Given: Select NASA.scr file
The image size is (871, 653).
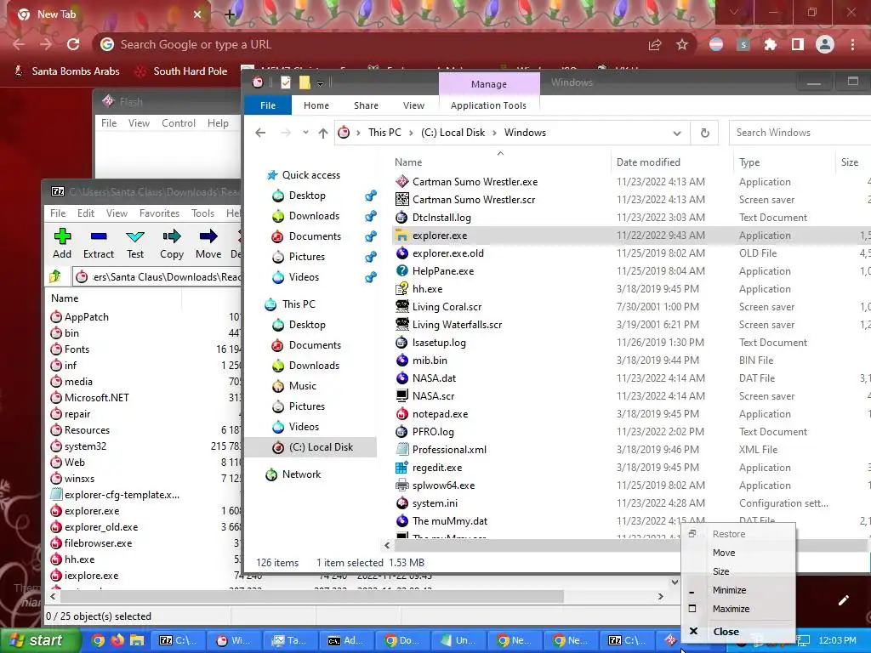Looking at the screenshot, I should (433, 396).
